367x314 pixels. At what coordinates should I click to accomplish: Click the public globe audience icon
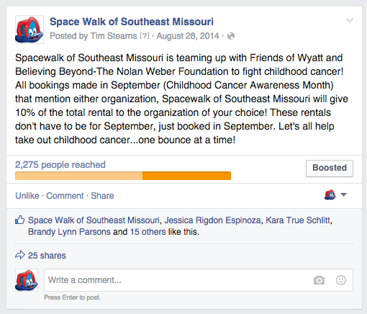pos(231,36)
